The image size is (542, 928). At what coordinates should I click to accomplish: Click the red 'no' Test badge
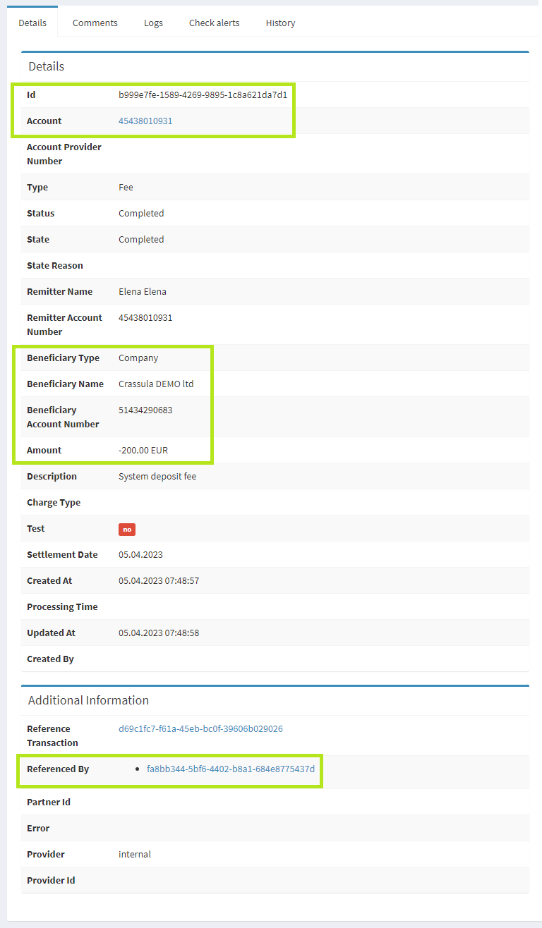pyautogui.click(x=127, y=529)
